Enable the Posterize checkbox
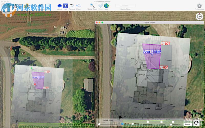The width and height of the screenshot is (205, 128). (x=171, y=125)
